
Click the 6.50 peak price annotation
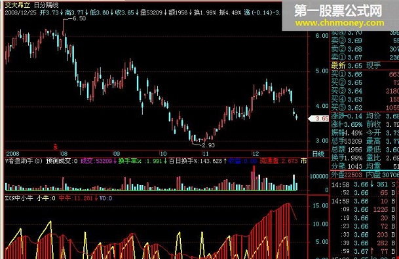(79, 18)
